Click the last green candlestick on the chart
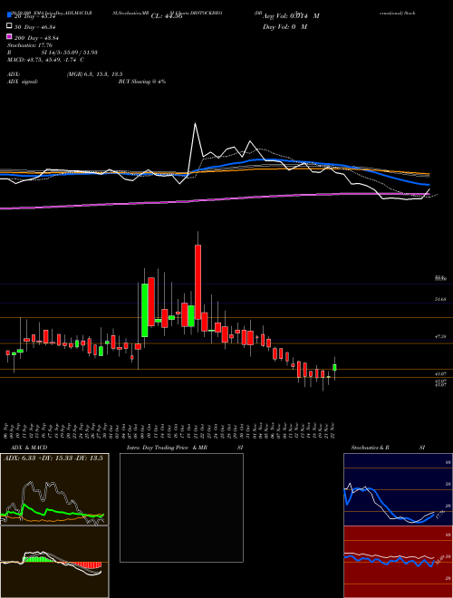 pos(334,367)
